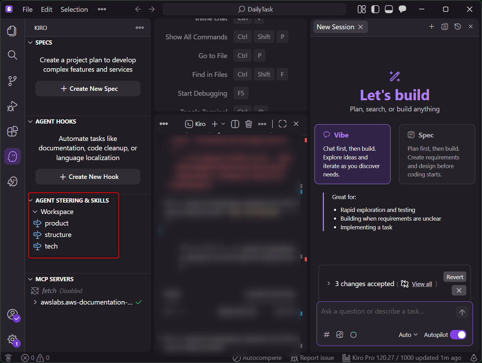
Task: Close the New Session tab
Action: [x=360, y=27]
